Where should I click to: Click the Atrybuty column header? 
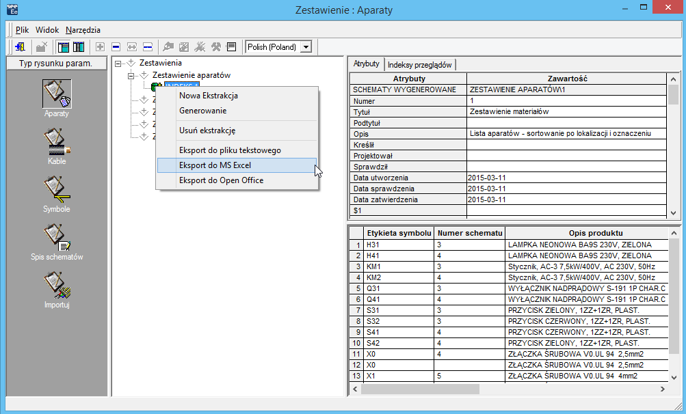coord(408,79)
